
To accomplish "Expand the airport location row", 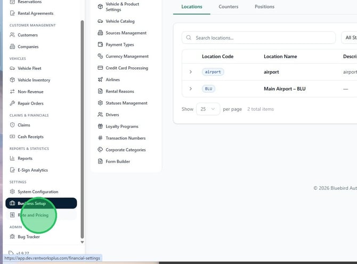I will (191, 72).
